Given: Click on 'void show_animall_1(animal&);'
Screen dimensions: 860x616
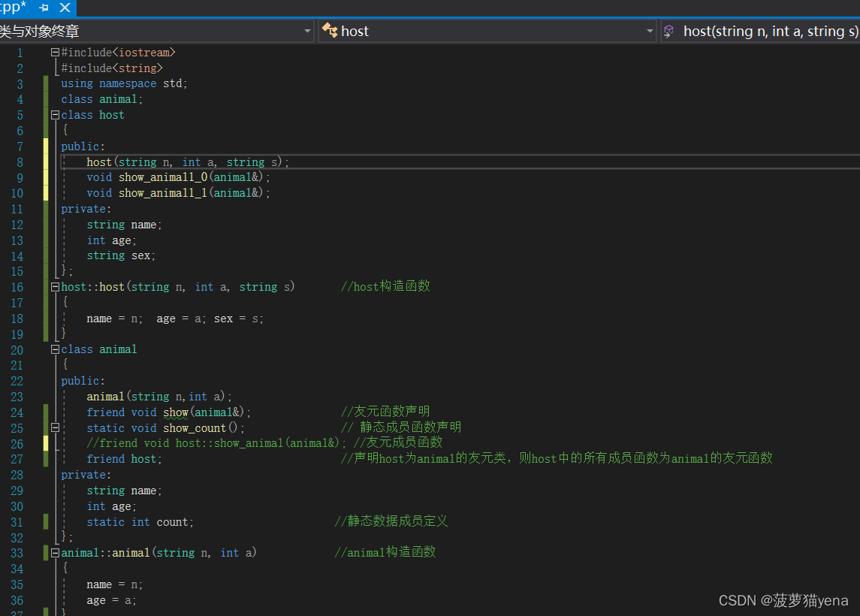Looking at the screenshot, I should click(178, 193).
